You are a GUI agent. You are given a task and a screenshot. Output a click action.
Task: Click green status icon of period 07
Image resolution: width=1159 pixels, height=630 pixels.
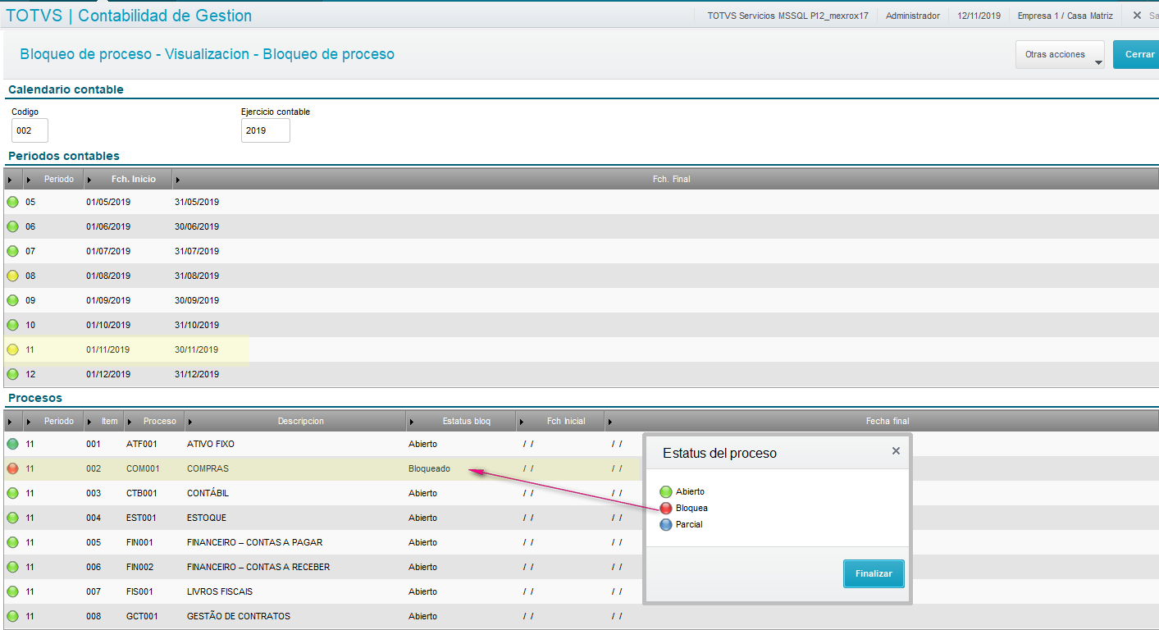point(12,251)
